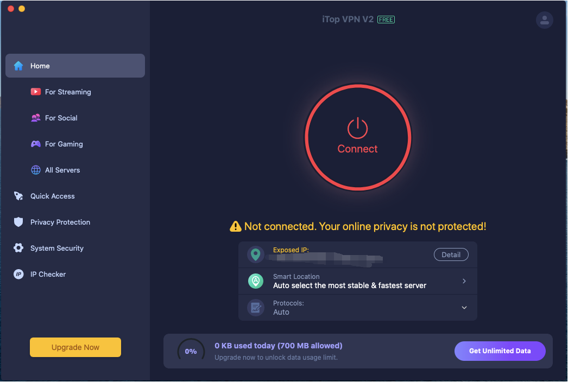Click the IP Checker icon
The width and height of the screenshot is (568, 382).
tap(18, 274)
